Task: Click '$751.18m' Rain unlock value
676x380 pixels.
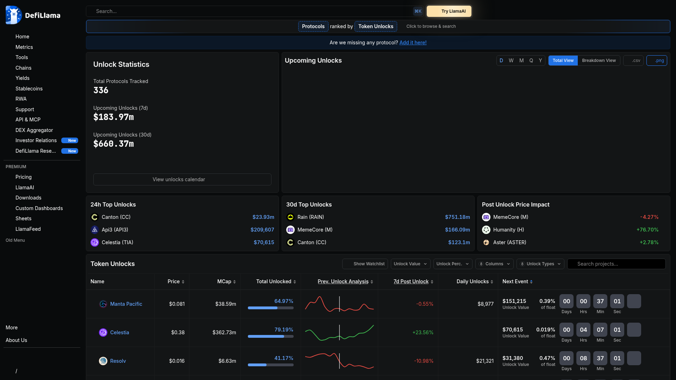Action: click(x=457, y=217)
